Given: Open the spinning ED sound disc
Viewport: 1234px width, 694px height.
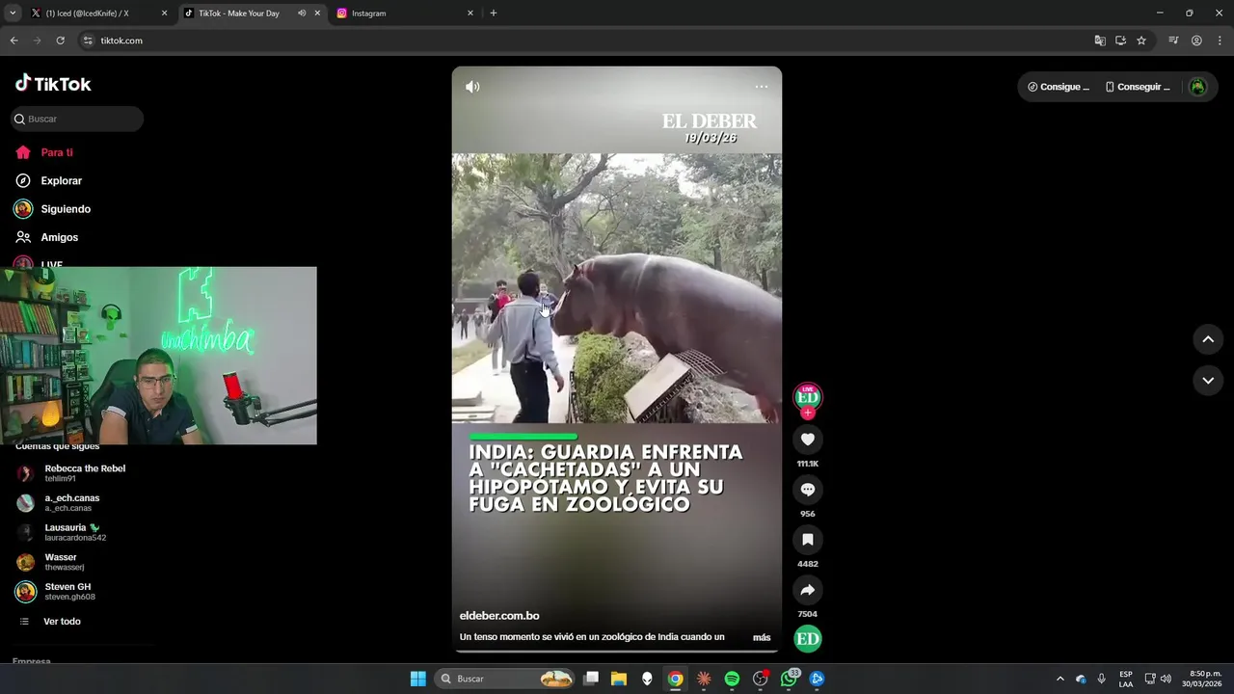Looking at the screenshot, I should tap(808, 638).
